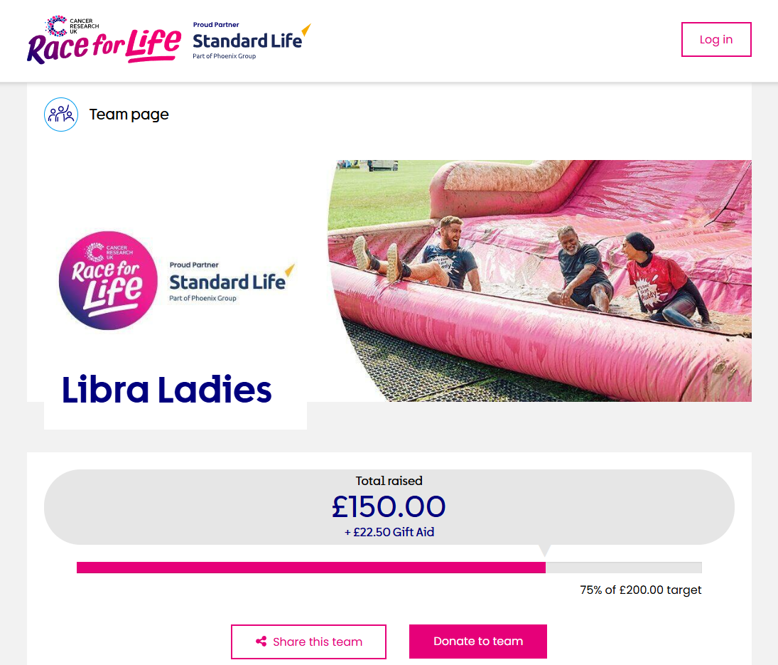Click the progress bar pointer arrow

pyautogui.click(x=545, y=550)
